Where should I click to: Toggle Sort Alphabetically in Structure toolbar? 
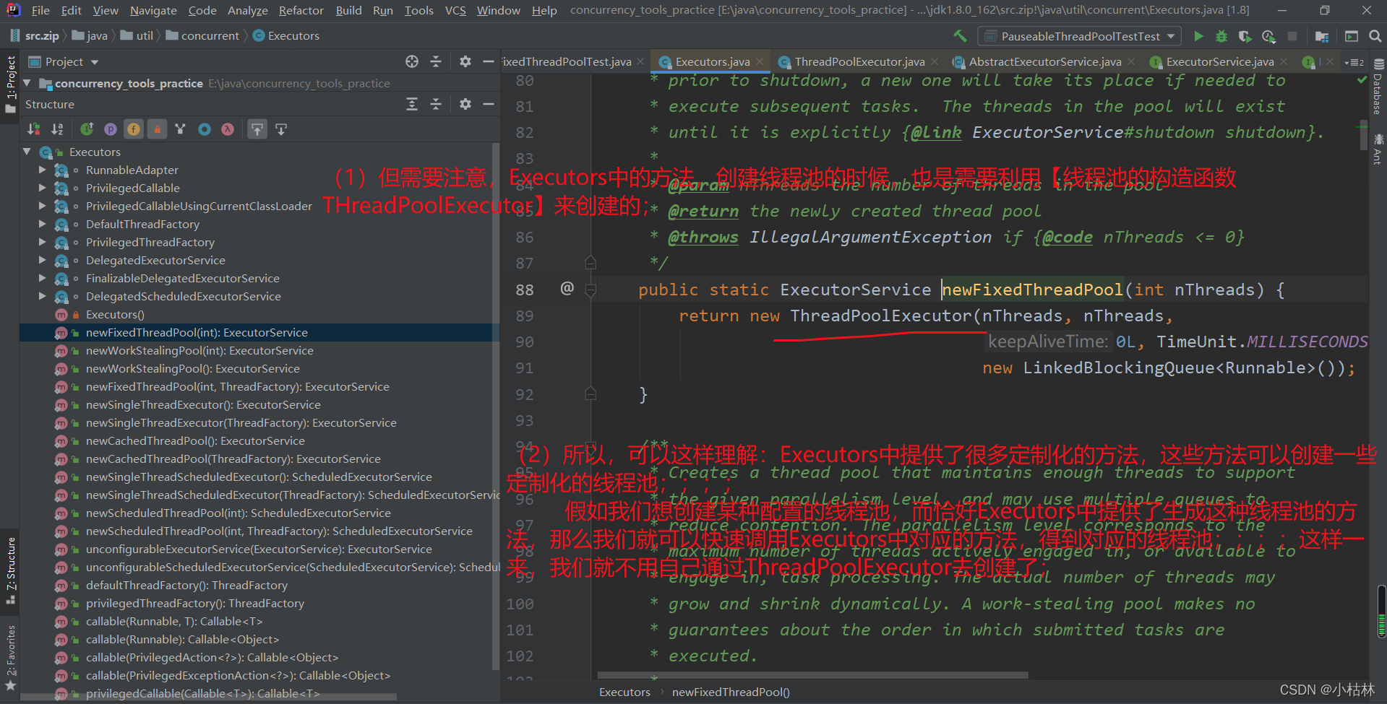58,129
